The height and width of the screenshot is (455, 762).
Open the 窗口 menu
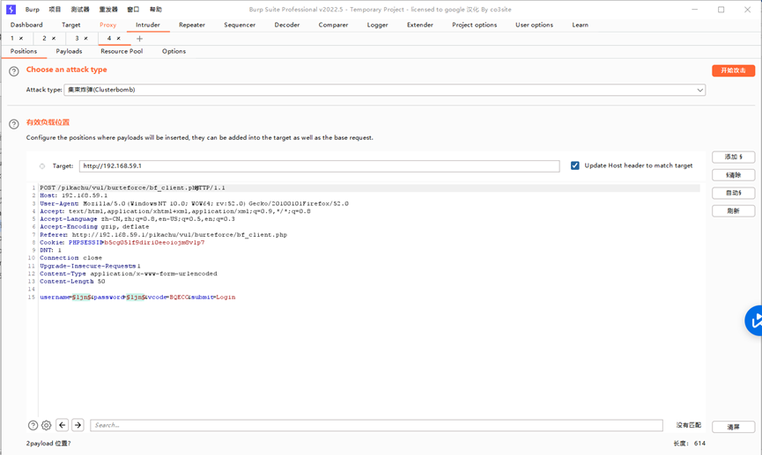tap(133, 9)
